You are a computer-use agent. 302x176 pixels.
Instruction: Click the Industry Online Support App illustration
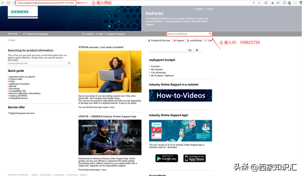tap(180, 131)
